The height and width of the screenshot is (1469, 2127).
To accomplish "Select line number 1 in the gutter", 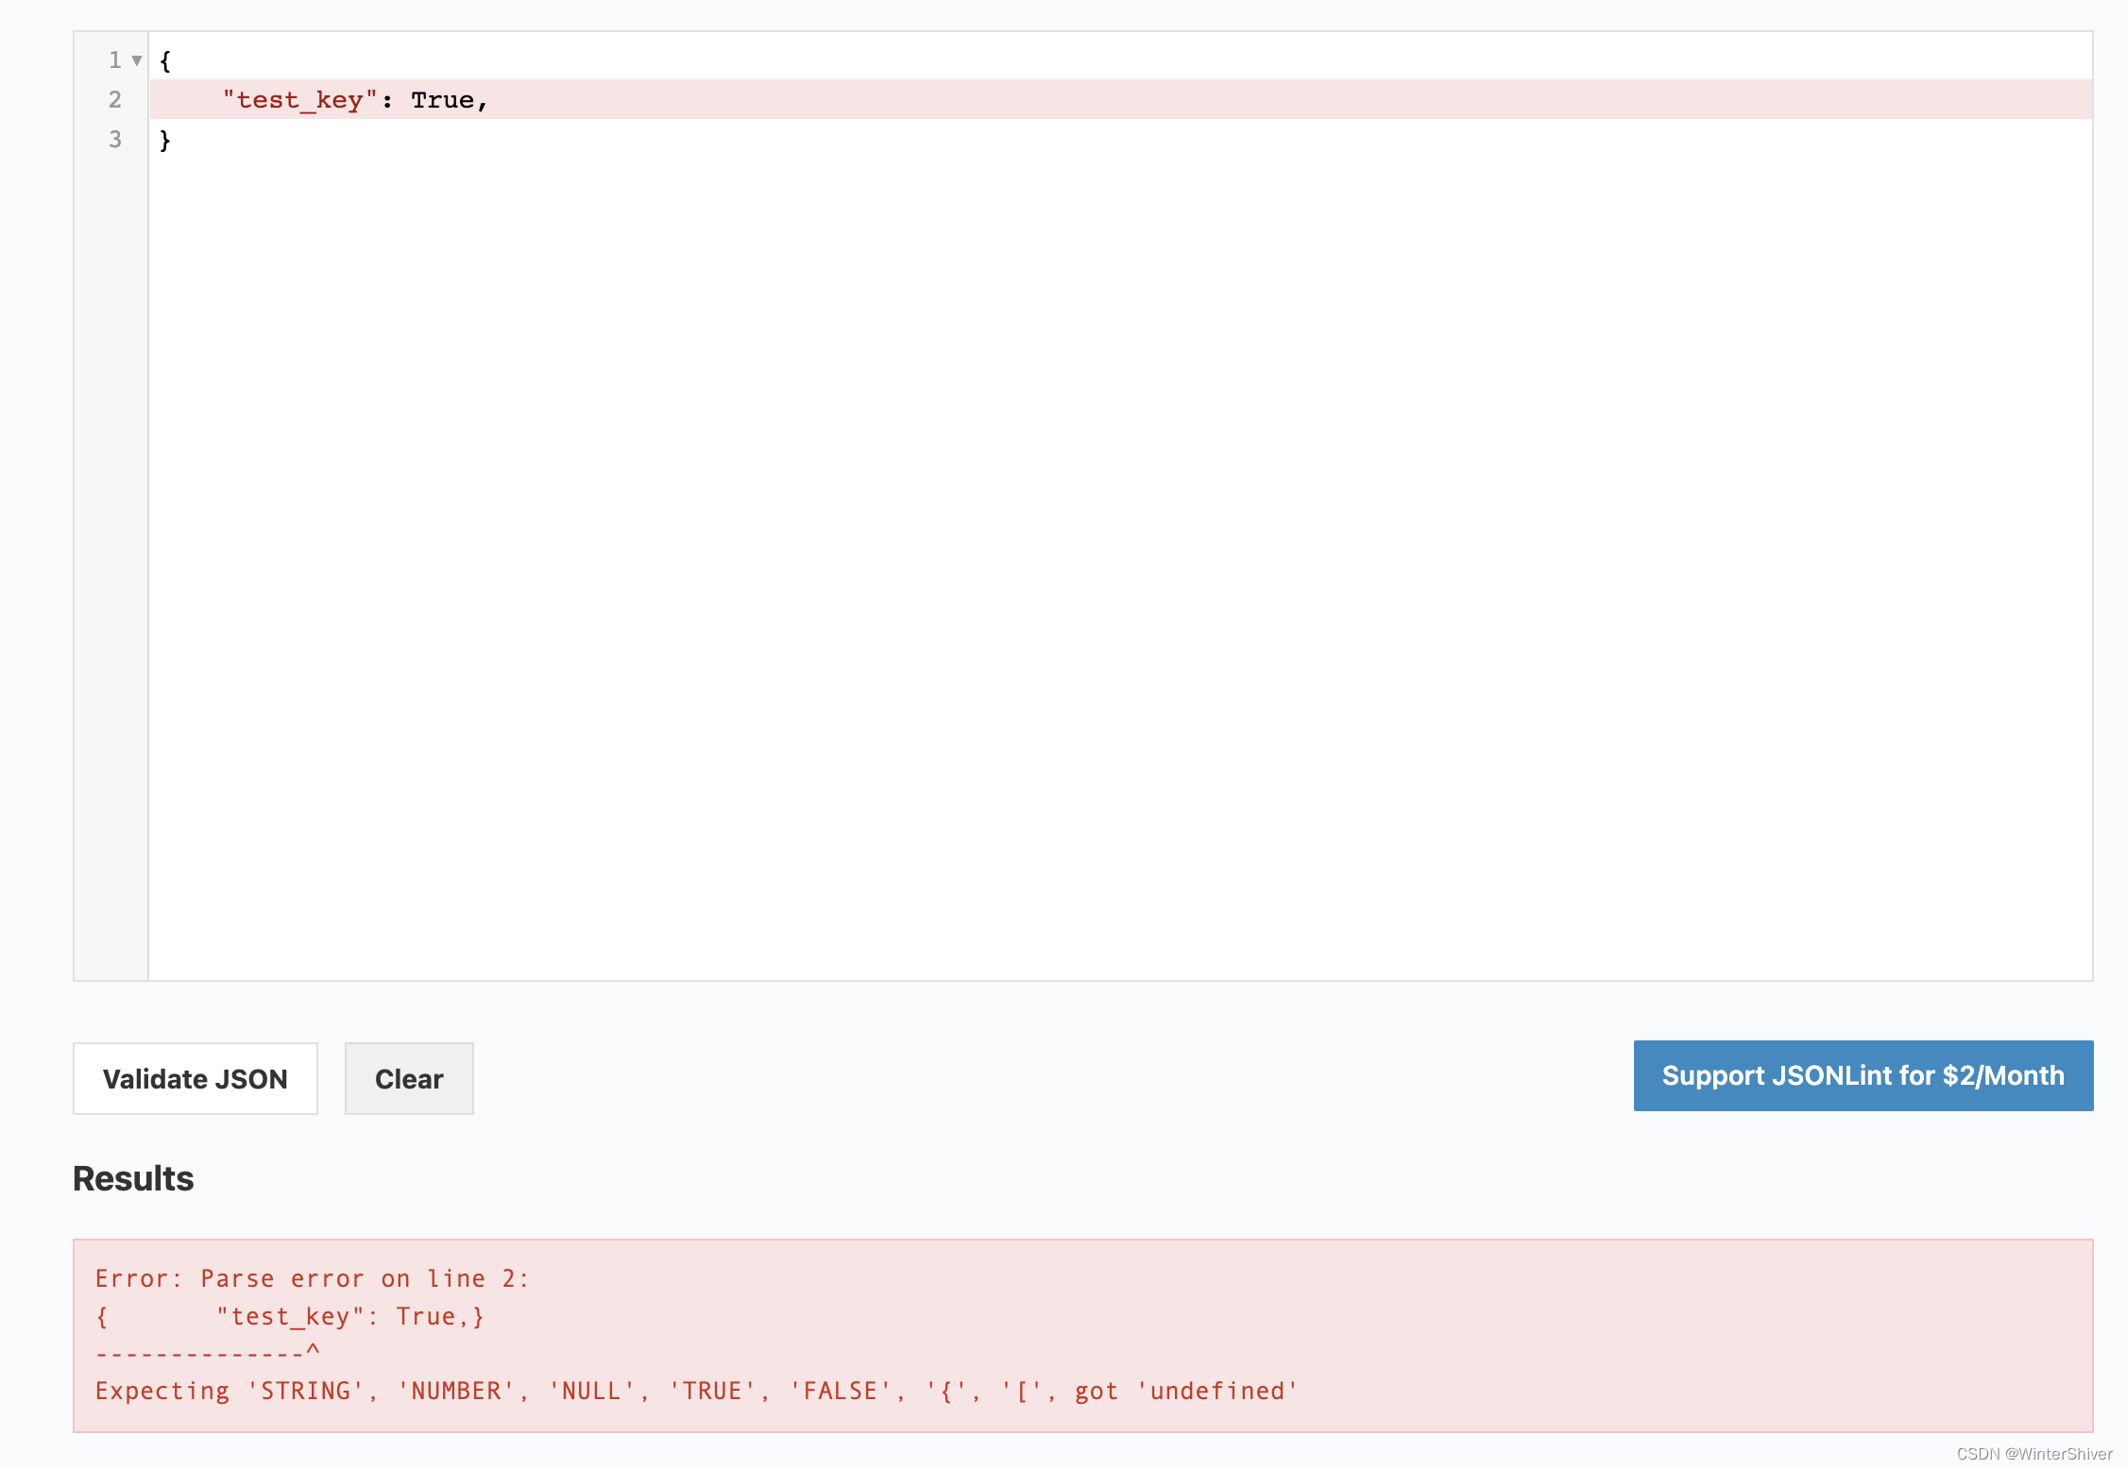I will coord(114,60).
